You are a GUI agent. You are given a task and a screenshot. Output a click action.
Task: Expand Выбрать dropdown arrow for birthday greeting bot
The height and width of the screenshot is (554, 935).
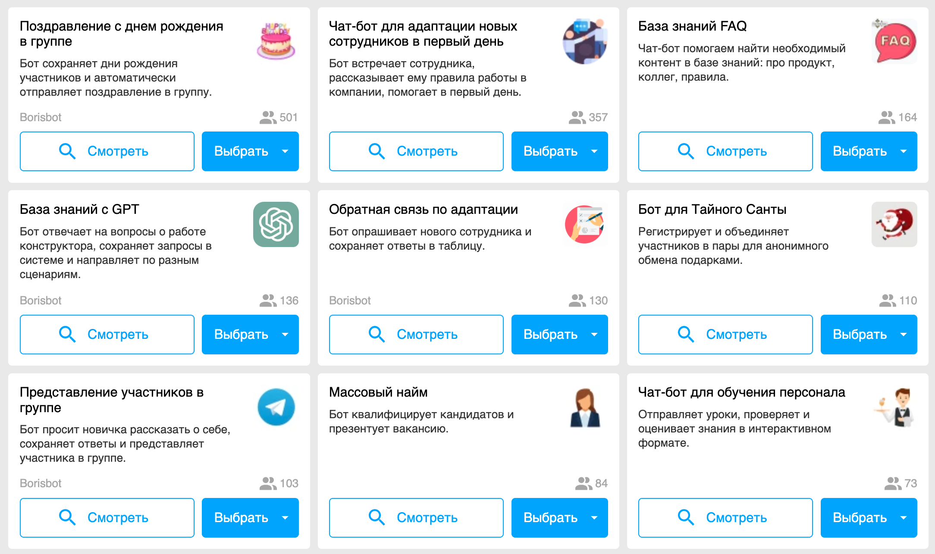[x=285, y=151]
